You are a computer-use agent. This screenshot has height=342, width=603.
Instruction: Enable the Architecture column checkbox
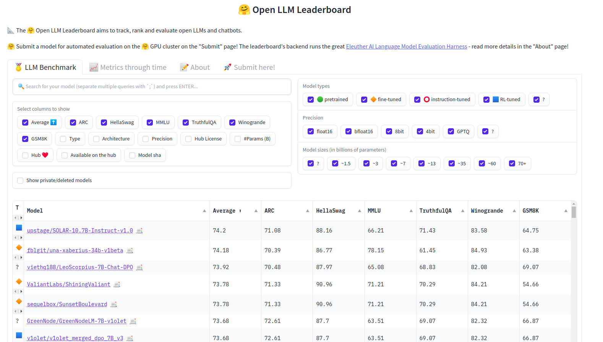pos(96,139)
